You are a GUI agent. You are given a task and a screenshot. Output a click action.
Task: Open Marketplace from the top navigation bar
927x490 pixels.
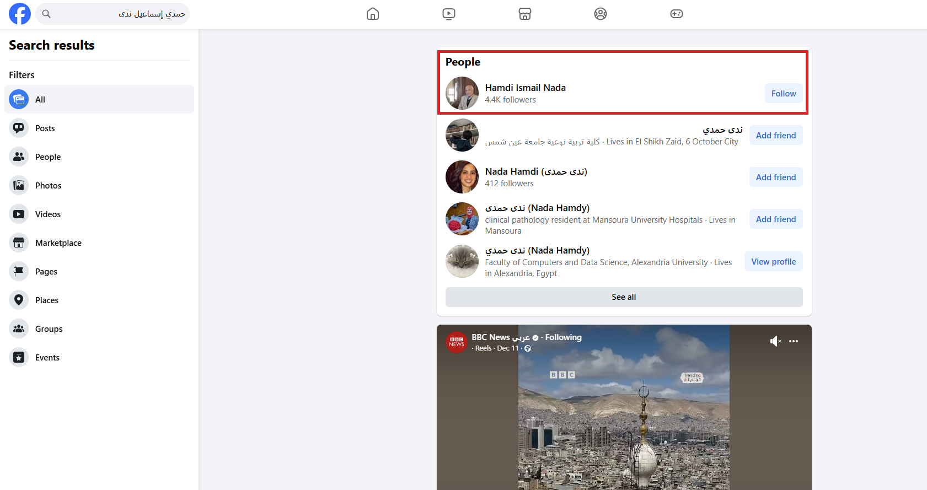(524, 14)
